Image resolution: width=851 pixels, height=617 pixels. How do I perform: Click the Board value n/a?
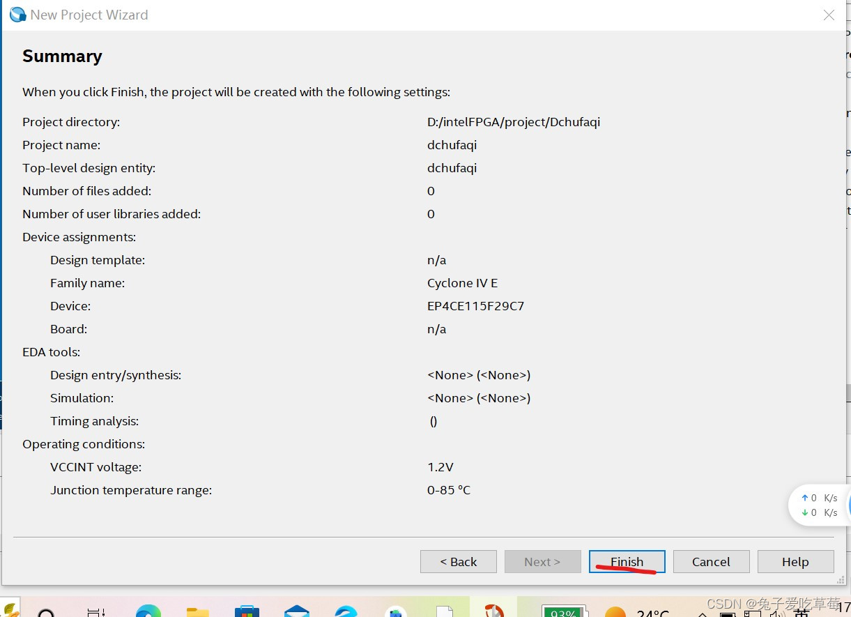[436, 329]
